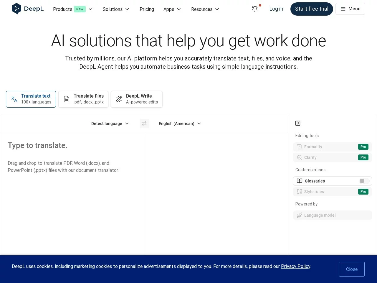Select the DeepL Write tab
This screenshot has height=283, width=377.
click(x=137, y=99)
